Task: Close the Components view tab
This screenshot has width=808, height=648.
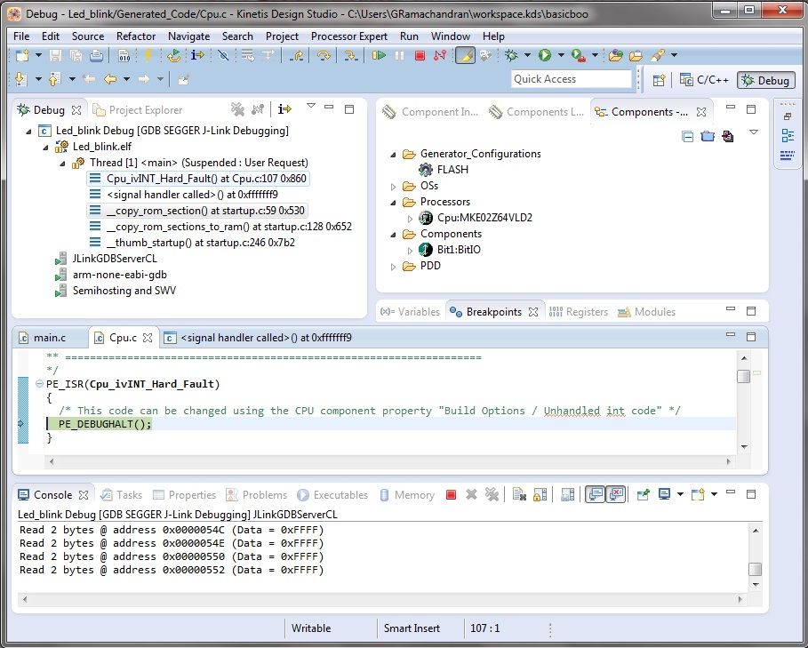Action: pyautogui.click(x=701, y=112)
